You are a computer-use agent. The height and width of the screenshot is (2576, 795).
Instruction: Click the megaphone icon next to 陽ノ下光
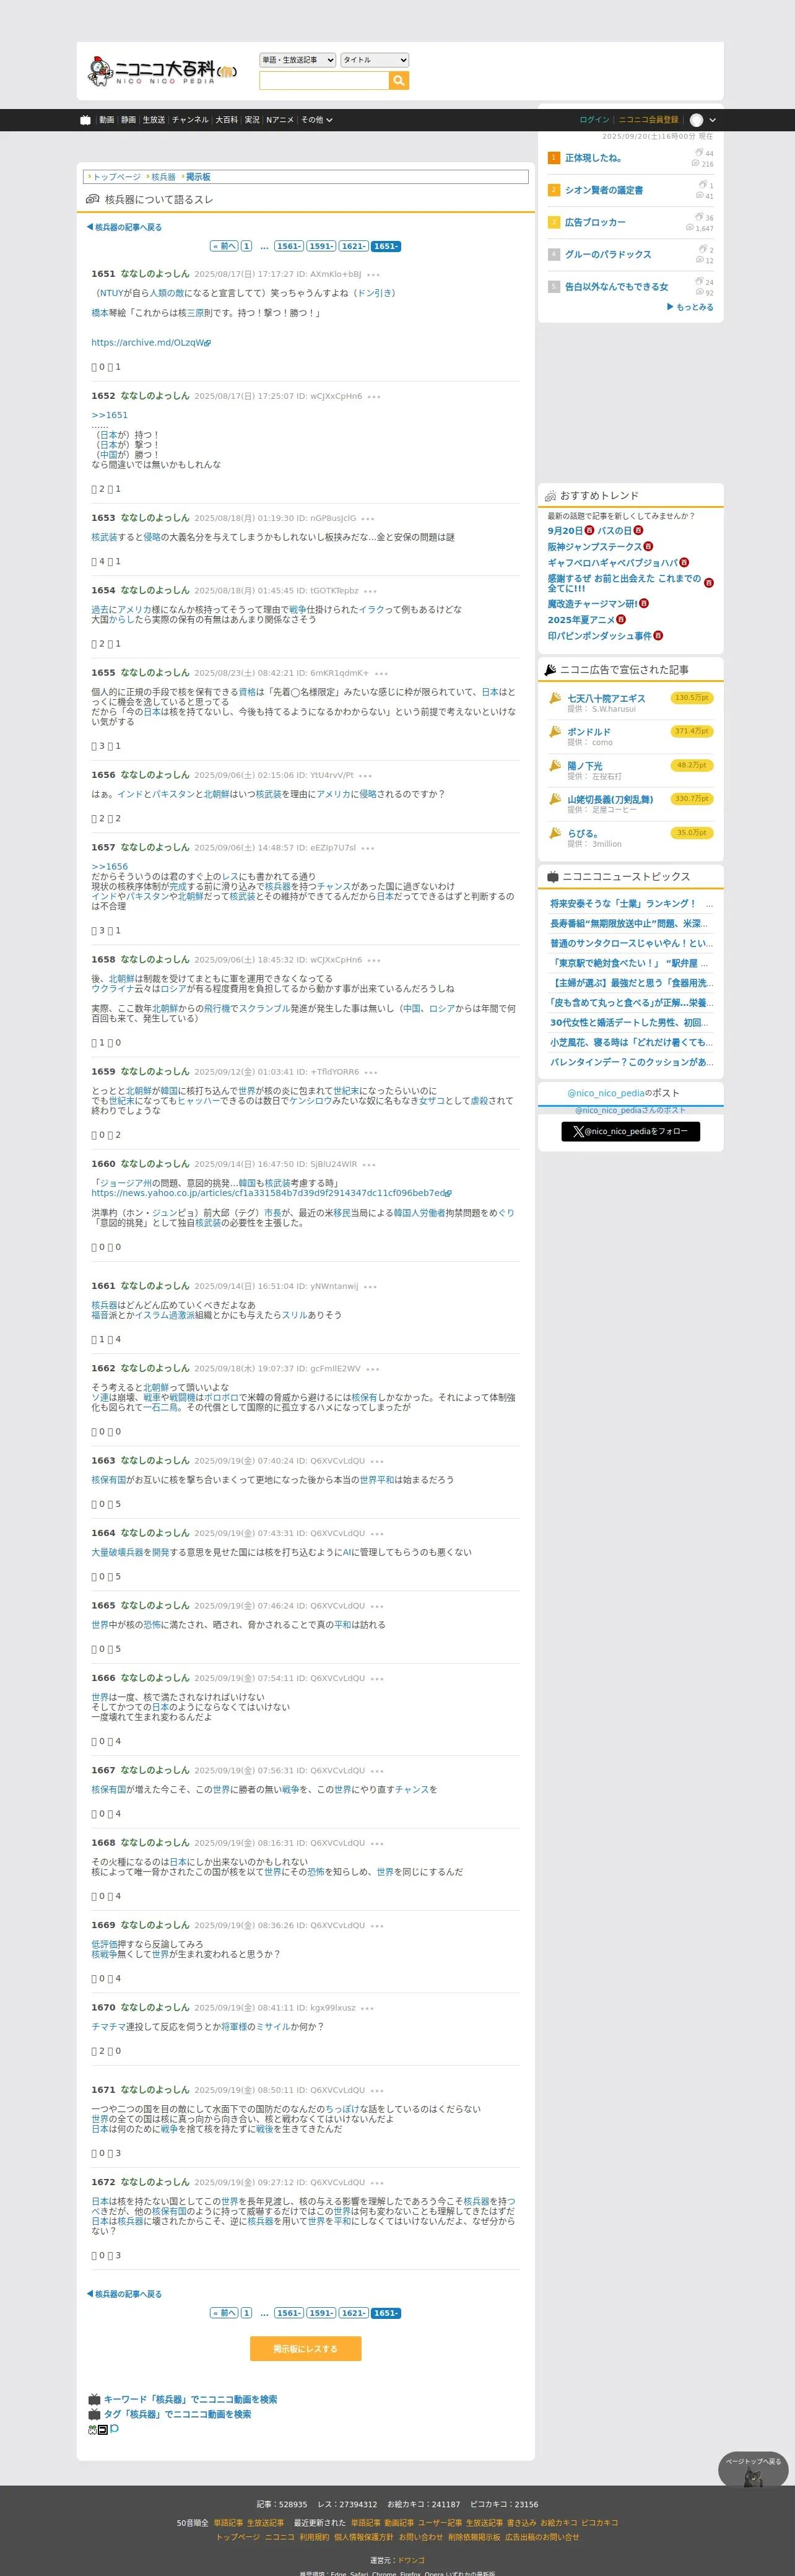(555, 766)
